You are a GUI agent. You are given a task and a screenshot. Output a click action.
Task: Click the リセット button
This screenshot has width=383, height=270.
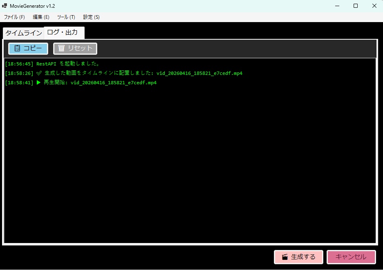[x=75, y=48]
